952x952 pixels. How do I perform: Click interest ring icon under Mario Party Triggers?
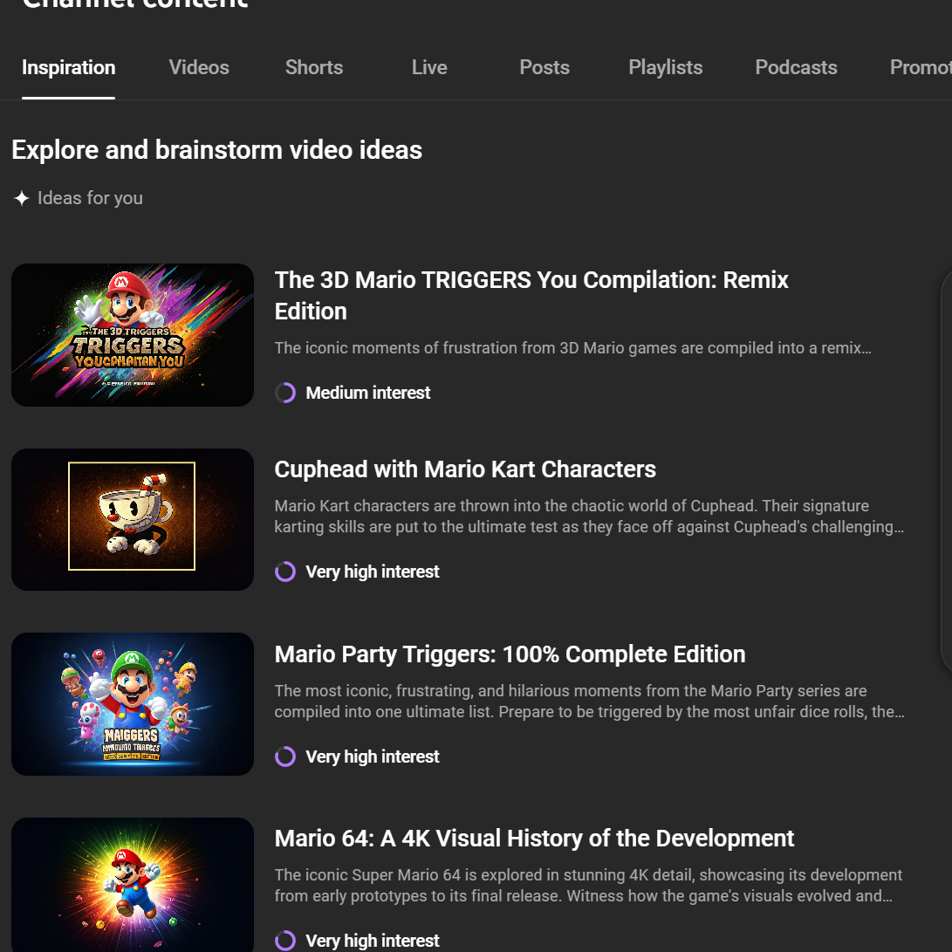285,757
